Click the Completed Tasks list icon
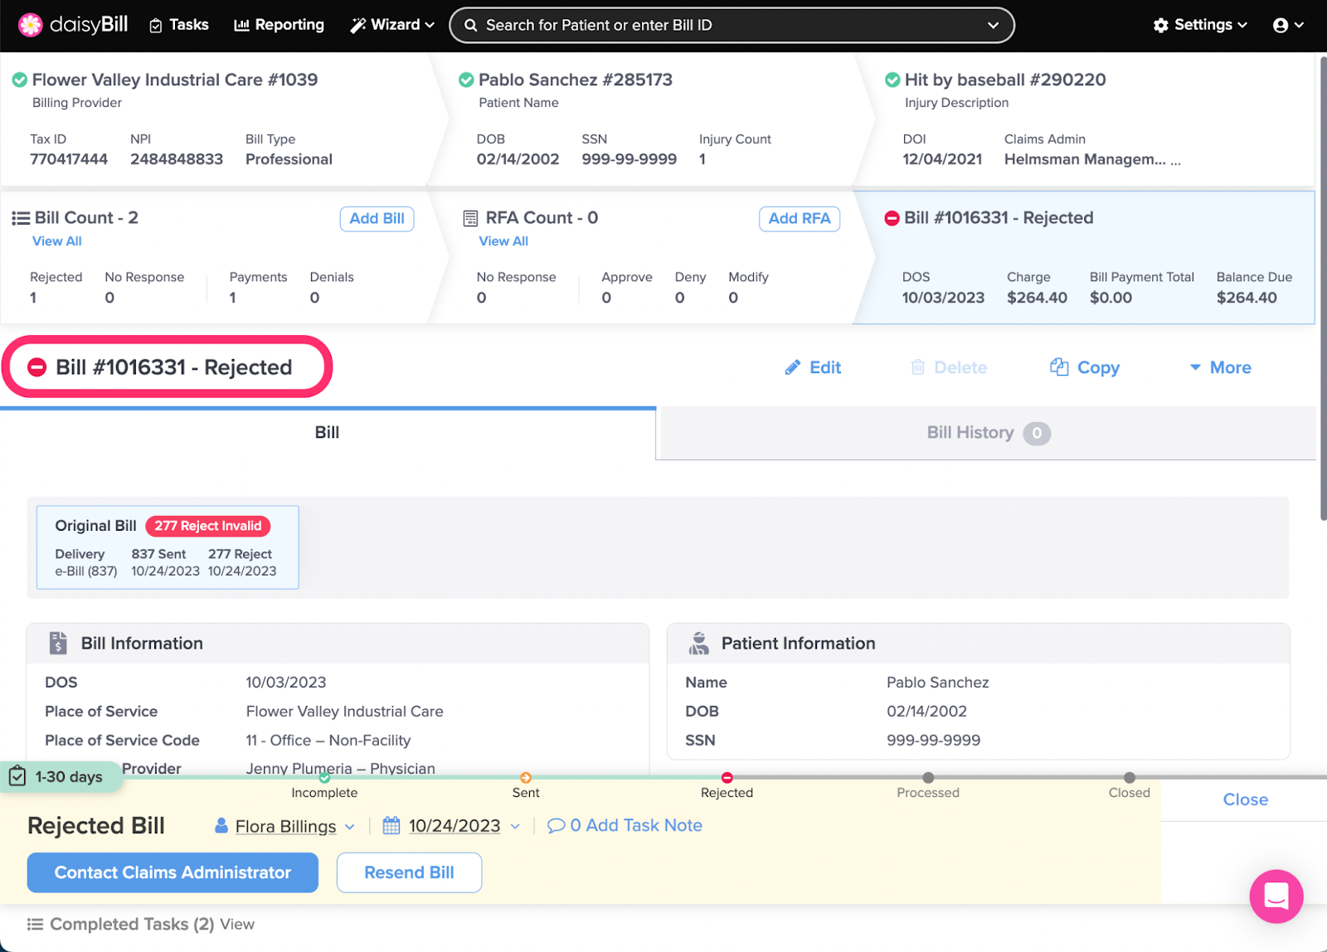Screen dimensions: 1327x952 point(35,924)
